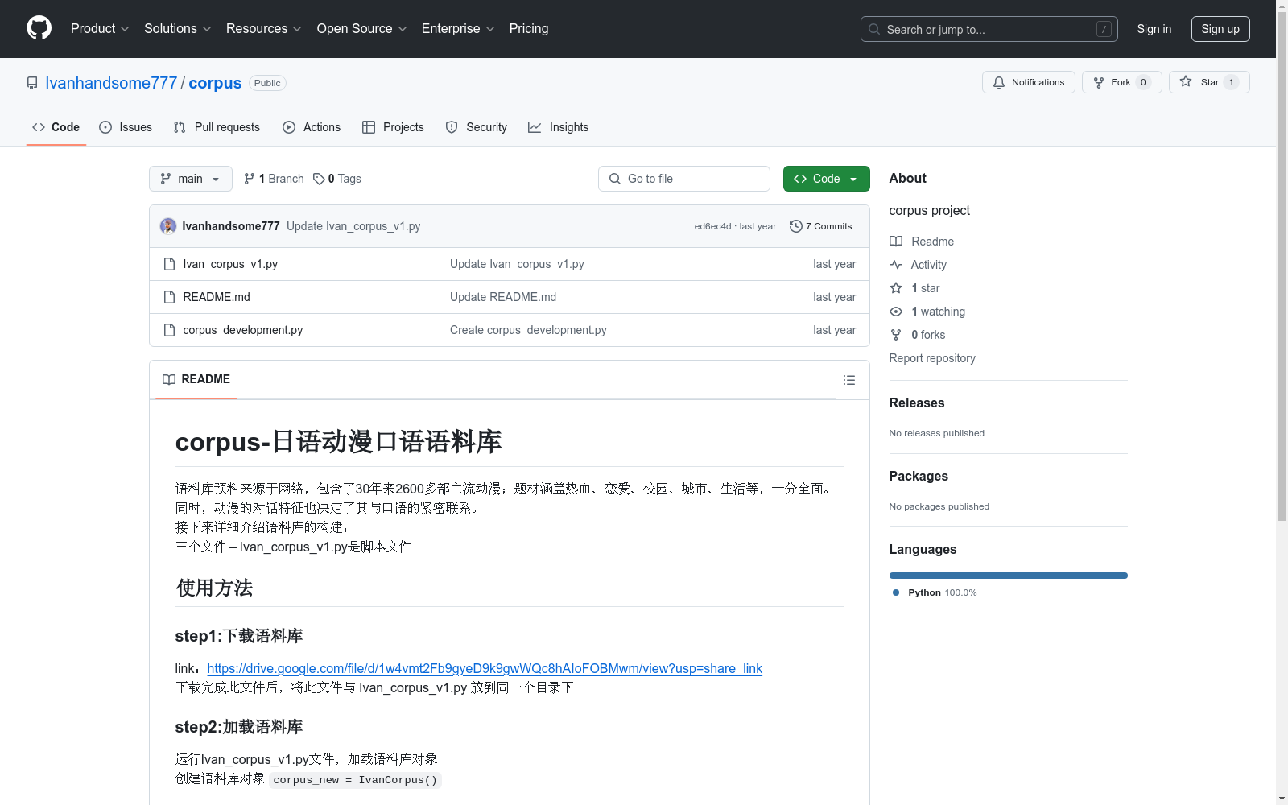Viewport: 1288px width, 805px height.
Task: Click the Fork count badge 0
Action: [1143, 82]
